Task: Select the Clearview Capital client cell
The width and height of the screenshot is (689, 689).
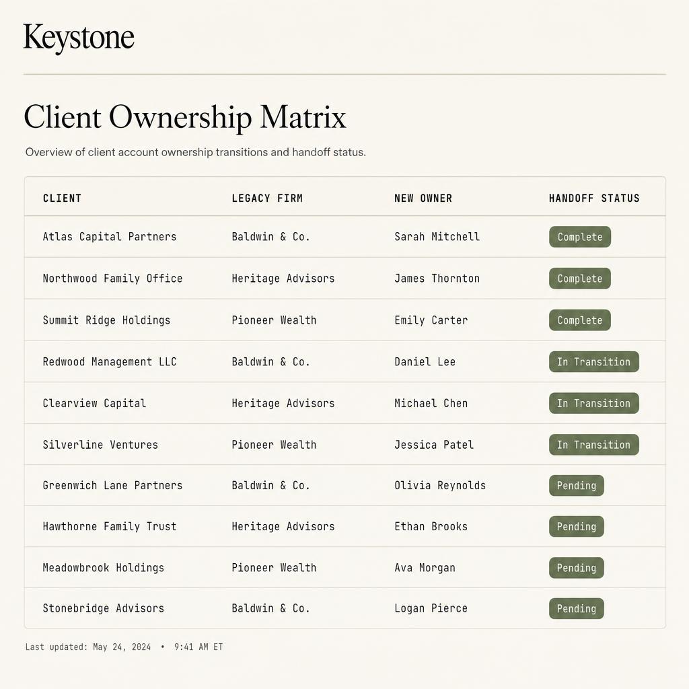Action: click(x=94, y=404)
